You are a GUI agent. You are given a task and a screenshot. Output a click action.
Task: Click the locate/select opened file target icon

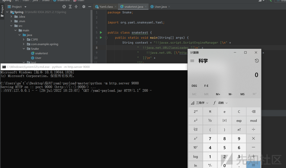click(x=64, y=7)
